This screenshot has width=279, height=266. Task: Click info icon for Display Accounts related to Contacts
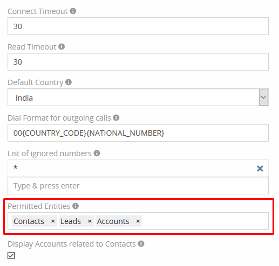(141, 244)
